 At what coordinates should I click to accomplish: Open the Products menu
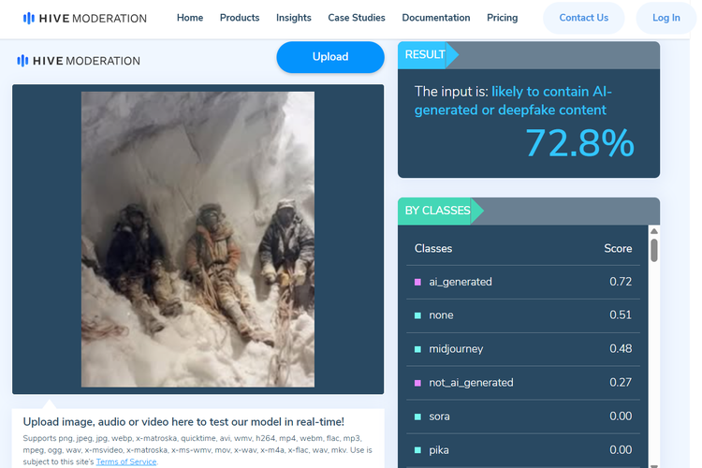pyautogui.click(x=240, y=18)
